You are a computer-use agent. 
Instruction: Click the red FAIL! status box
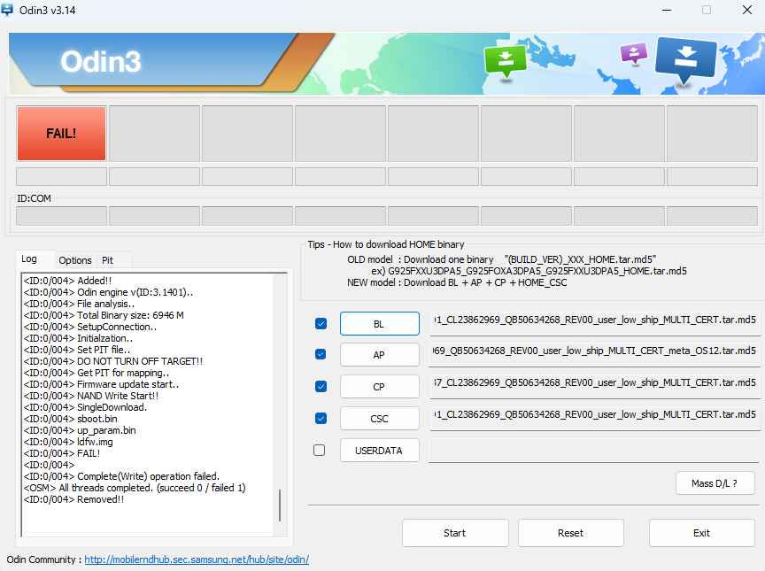[x=61, y=134]
